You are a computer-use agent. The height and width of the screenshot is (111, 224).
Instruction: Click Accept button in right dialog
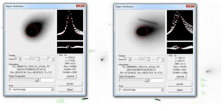click(180, 84)
